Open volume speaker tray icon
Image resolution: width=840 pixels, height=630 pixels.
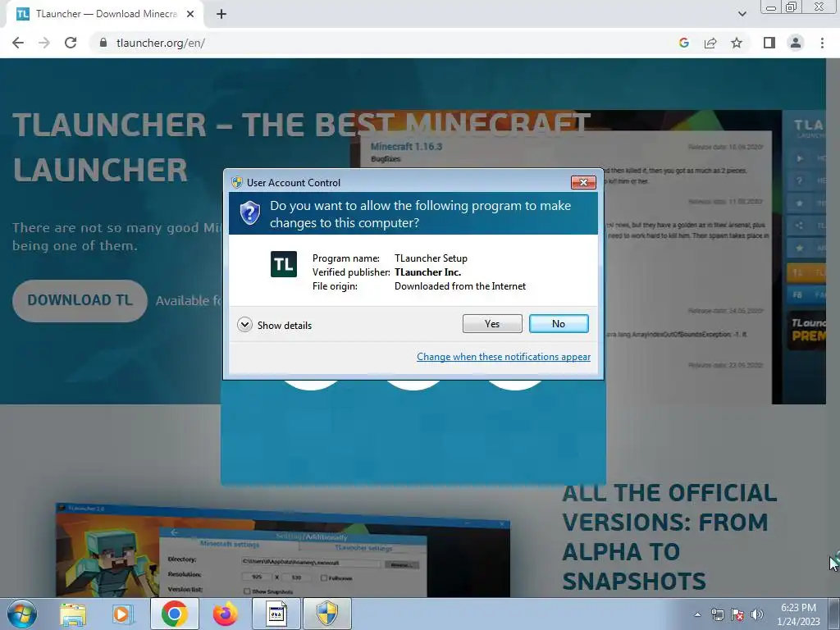click(756, 614)
